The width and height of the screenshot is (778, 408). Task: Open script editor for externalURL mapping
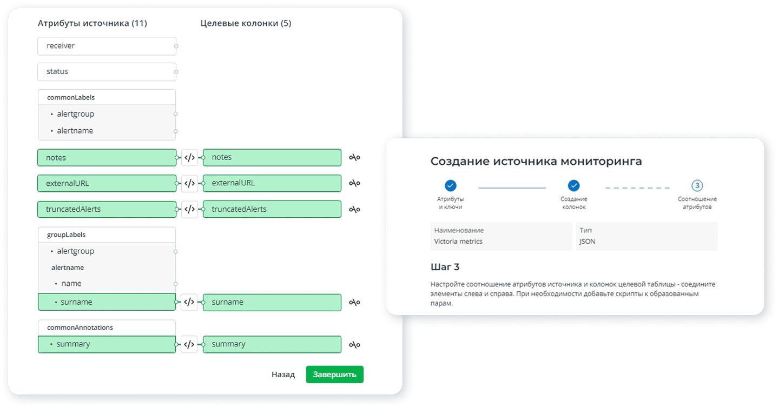[x=189, y=183]
